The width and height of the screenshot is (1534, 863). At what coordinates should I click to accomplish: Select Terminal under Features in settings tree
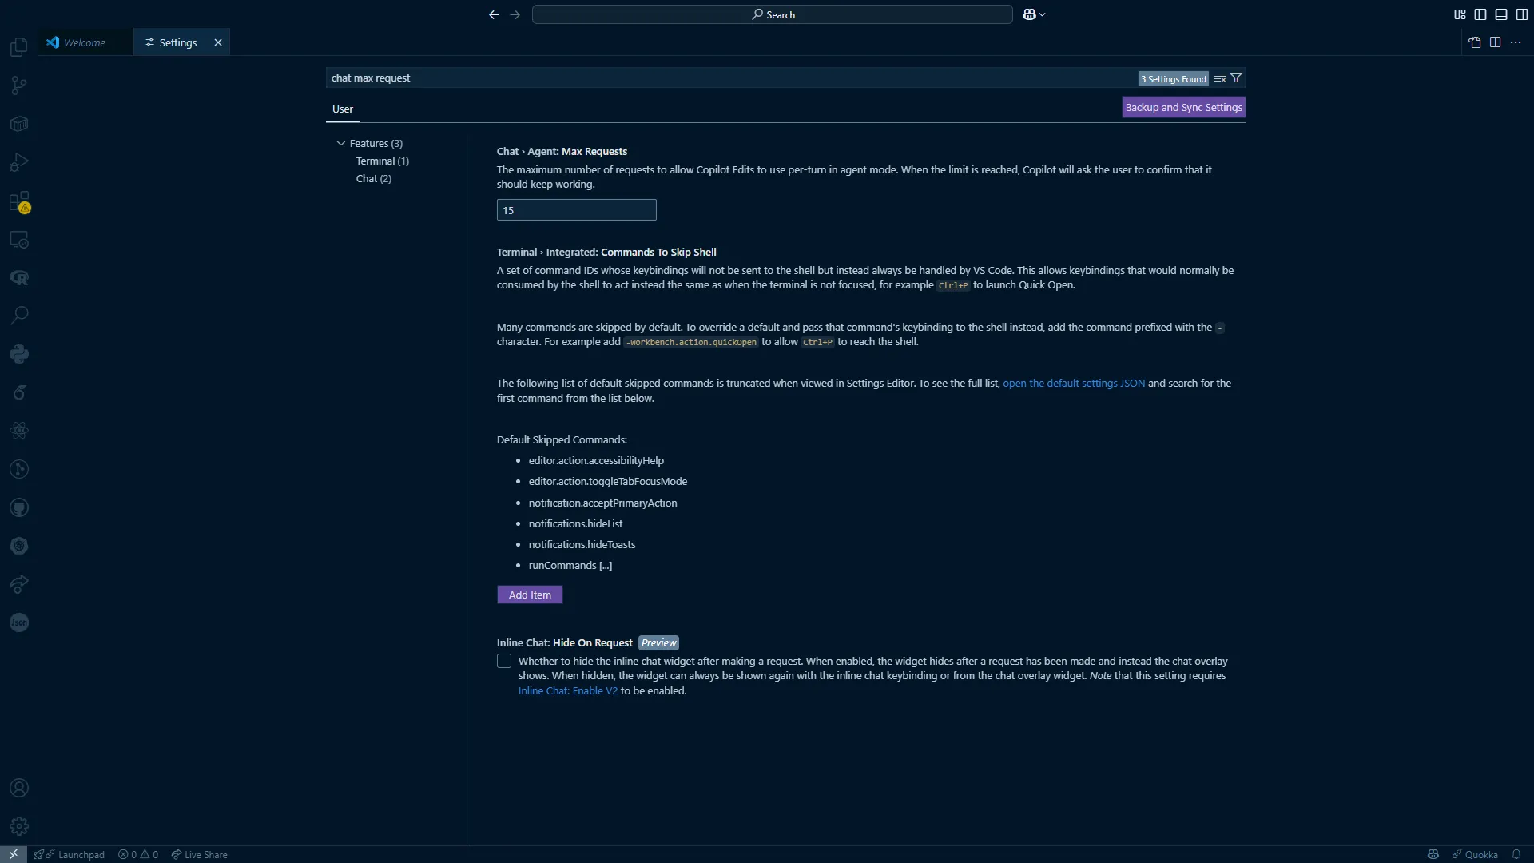[383, 161]
